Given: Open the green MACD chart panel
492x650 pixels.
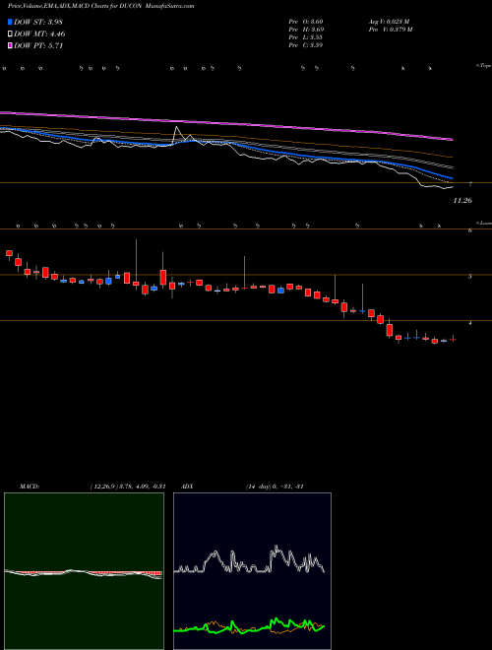Looking at the screenshot, I should [84, 571].
